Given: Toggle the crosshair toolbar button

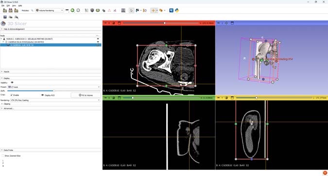Looking at the screenshot, I should (x=153, y=11).
